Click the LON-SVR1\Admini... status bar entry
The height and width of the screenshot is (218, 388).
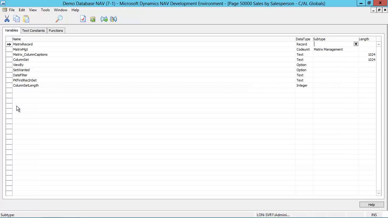coord(273,215)
